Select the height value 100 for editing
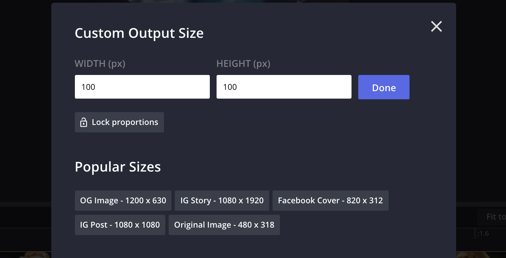This screenshot has height=258, width=506. pyautogui.click(x=229, y=87)
